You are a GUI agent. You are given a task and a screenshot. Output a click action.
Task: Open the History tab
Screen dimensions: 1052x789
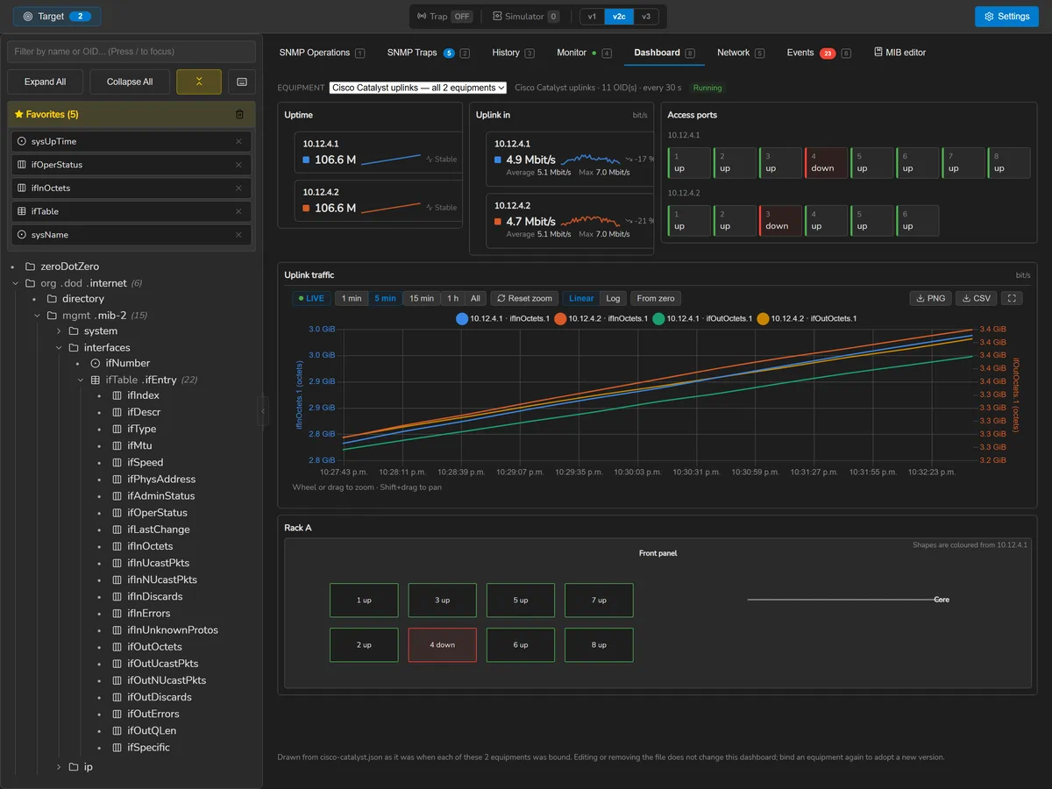tap(513, 53)
